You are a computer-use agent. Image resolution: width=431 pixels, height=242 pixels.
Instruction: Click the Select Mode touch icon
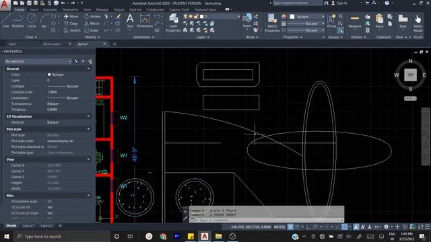coord(418,23)
